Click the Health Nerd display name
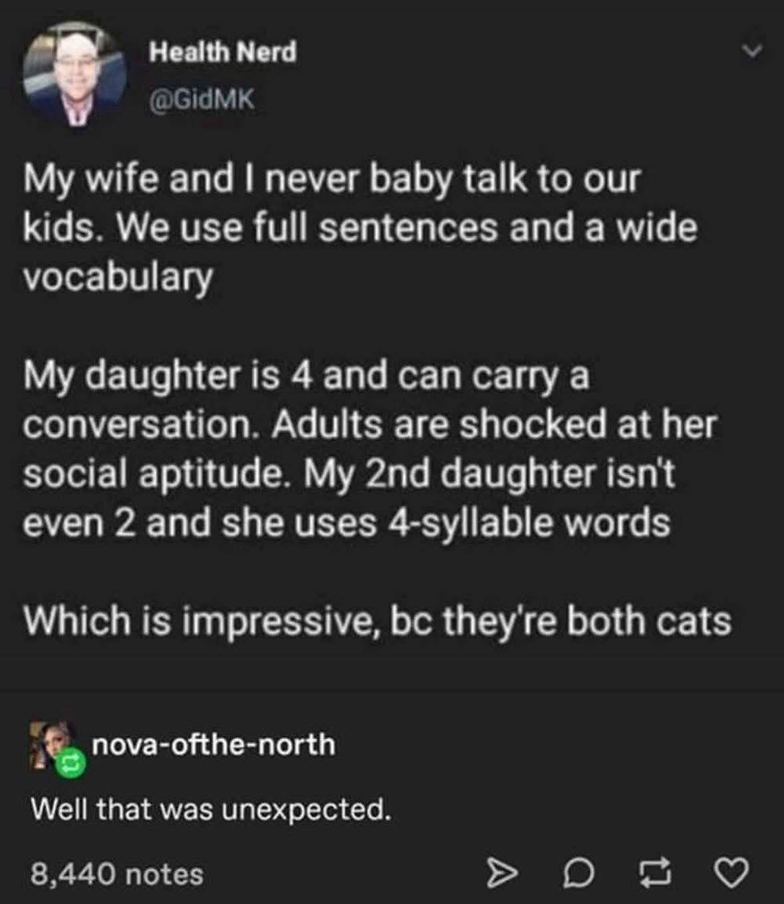784x904 pixels. 222,52
